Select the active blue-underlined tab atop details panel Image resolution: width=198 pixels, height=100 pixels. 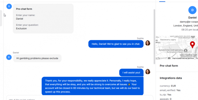tap(162, 1)
